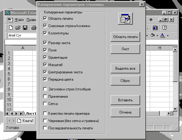Enable Последовательность печати checkbox

[x=45, y=128]
